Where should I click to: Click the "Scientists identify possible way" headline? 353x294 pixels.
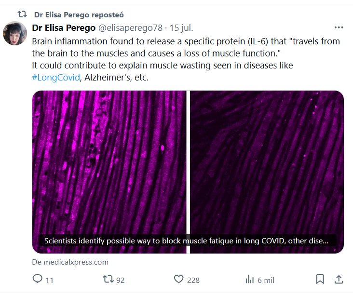[186, 241]
